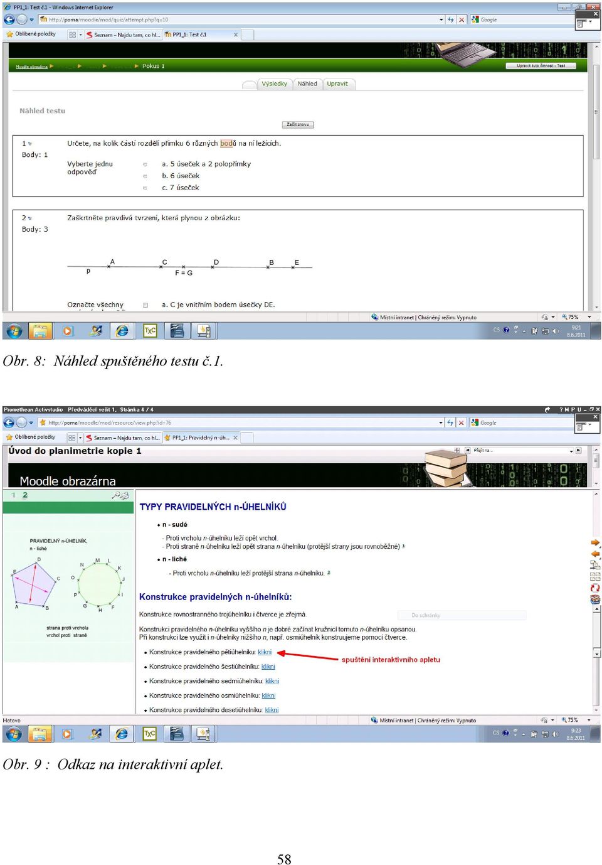Open address bar dropdown in Activstudio browser
The image size is (602, 865).
click(x=441, y=422)
